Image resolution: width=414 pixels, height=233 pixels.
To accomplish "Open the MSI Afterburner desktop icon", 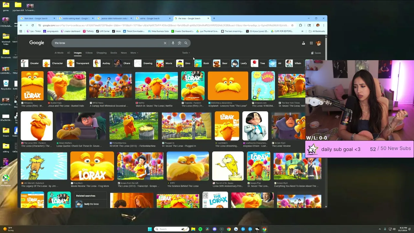I will click(x=6, y=180).
